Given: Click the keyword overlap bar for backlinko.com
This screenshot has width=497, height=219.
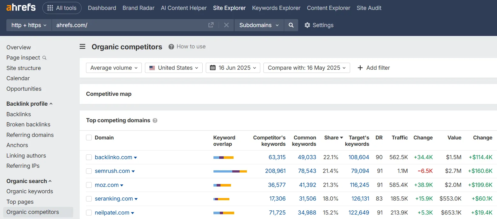Looking at the screenshot, I should [223, 158].
